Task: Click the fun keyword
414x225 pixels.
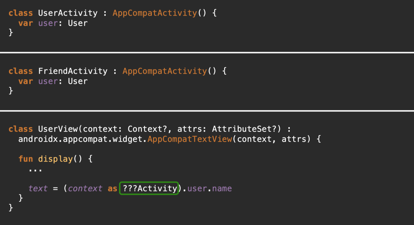Action: (x=26, y=159)
